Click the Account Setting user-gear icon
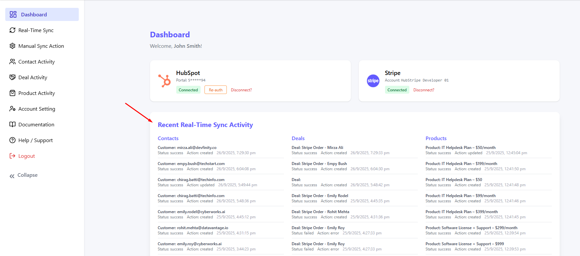The image size is (580, 256). [12, 109]
